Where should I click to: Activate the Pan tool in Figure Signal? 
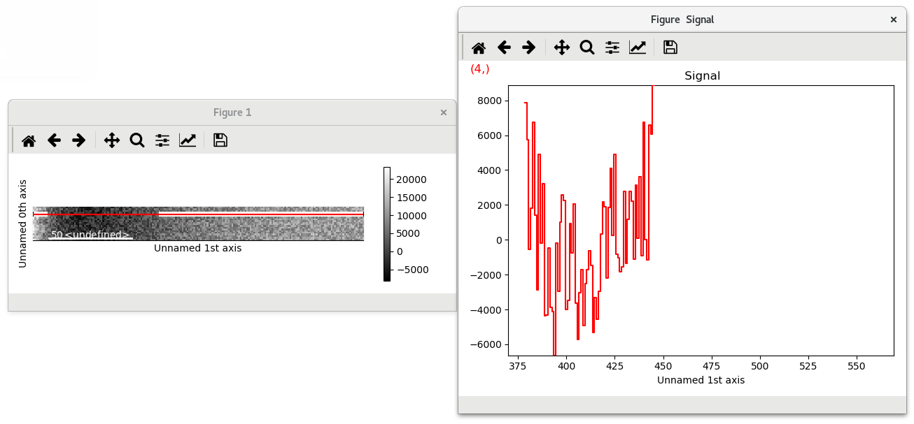(562, 47)
